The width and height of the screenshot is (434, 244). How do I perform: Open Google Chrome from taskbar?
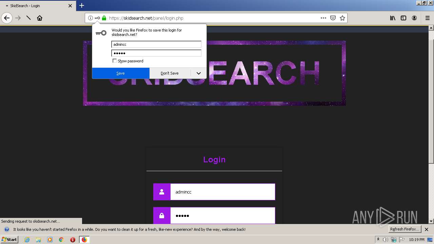click(x=61, y=240)
